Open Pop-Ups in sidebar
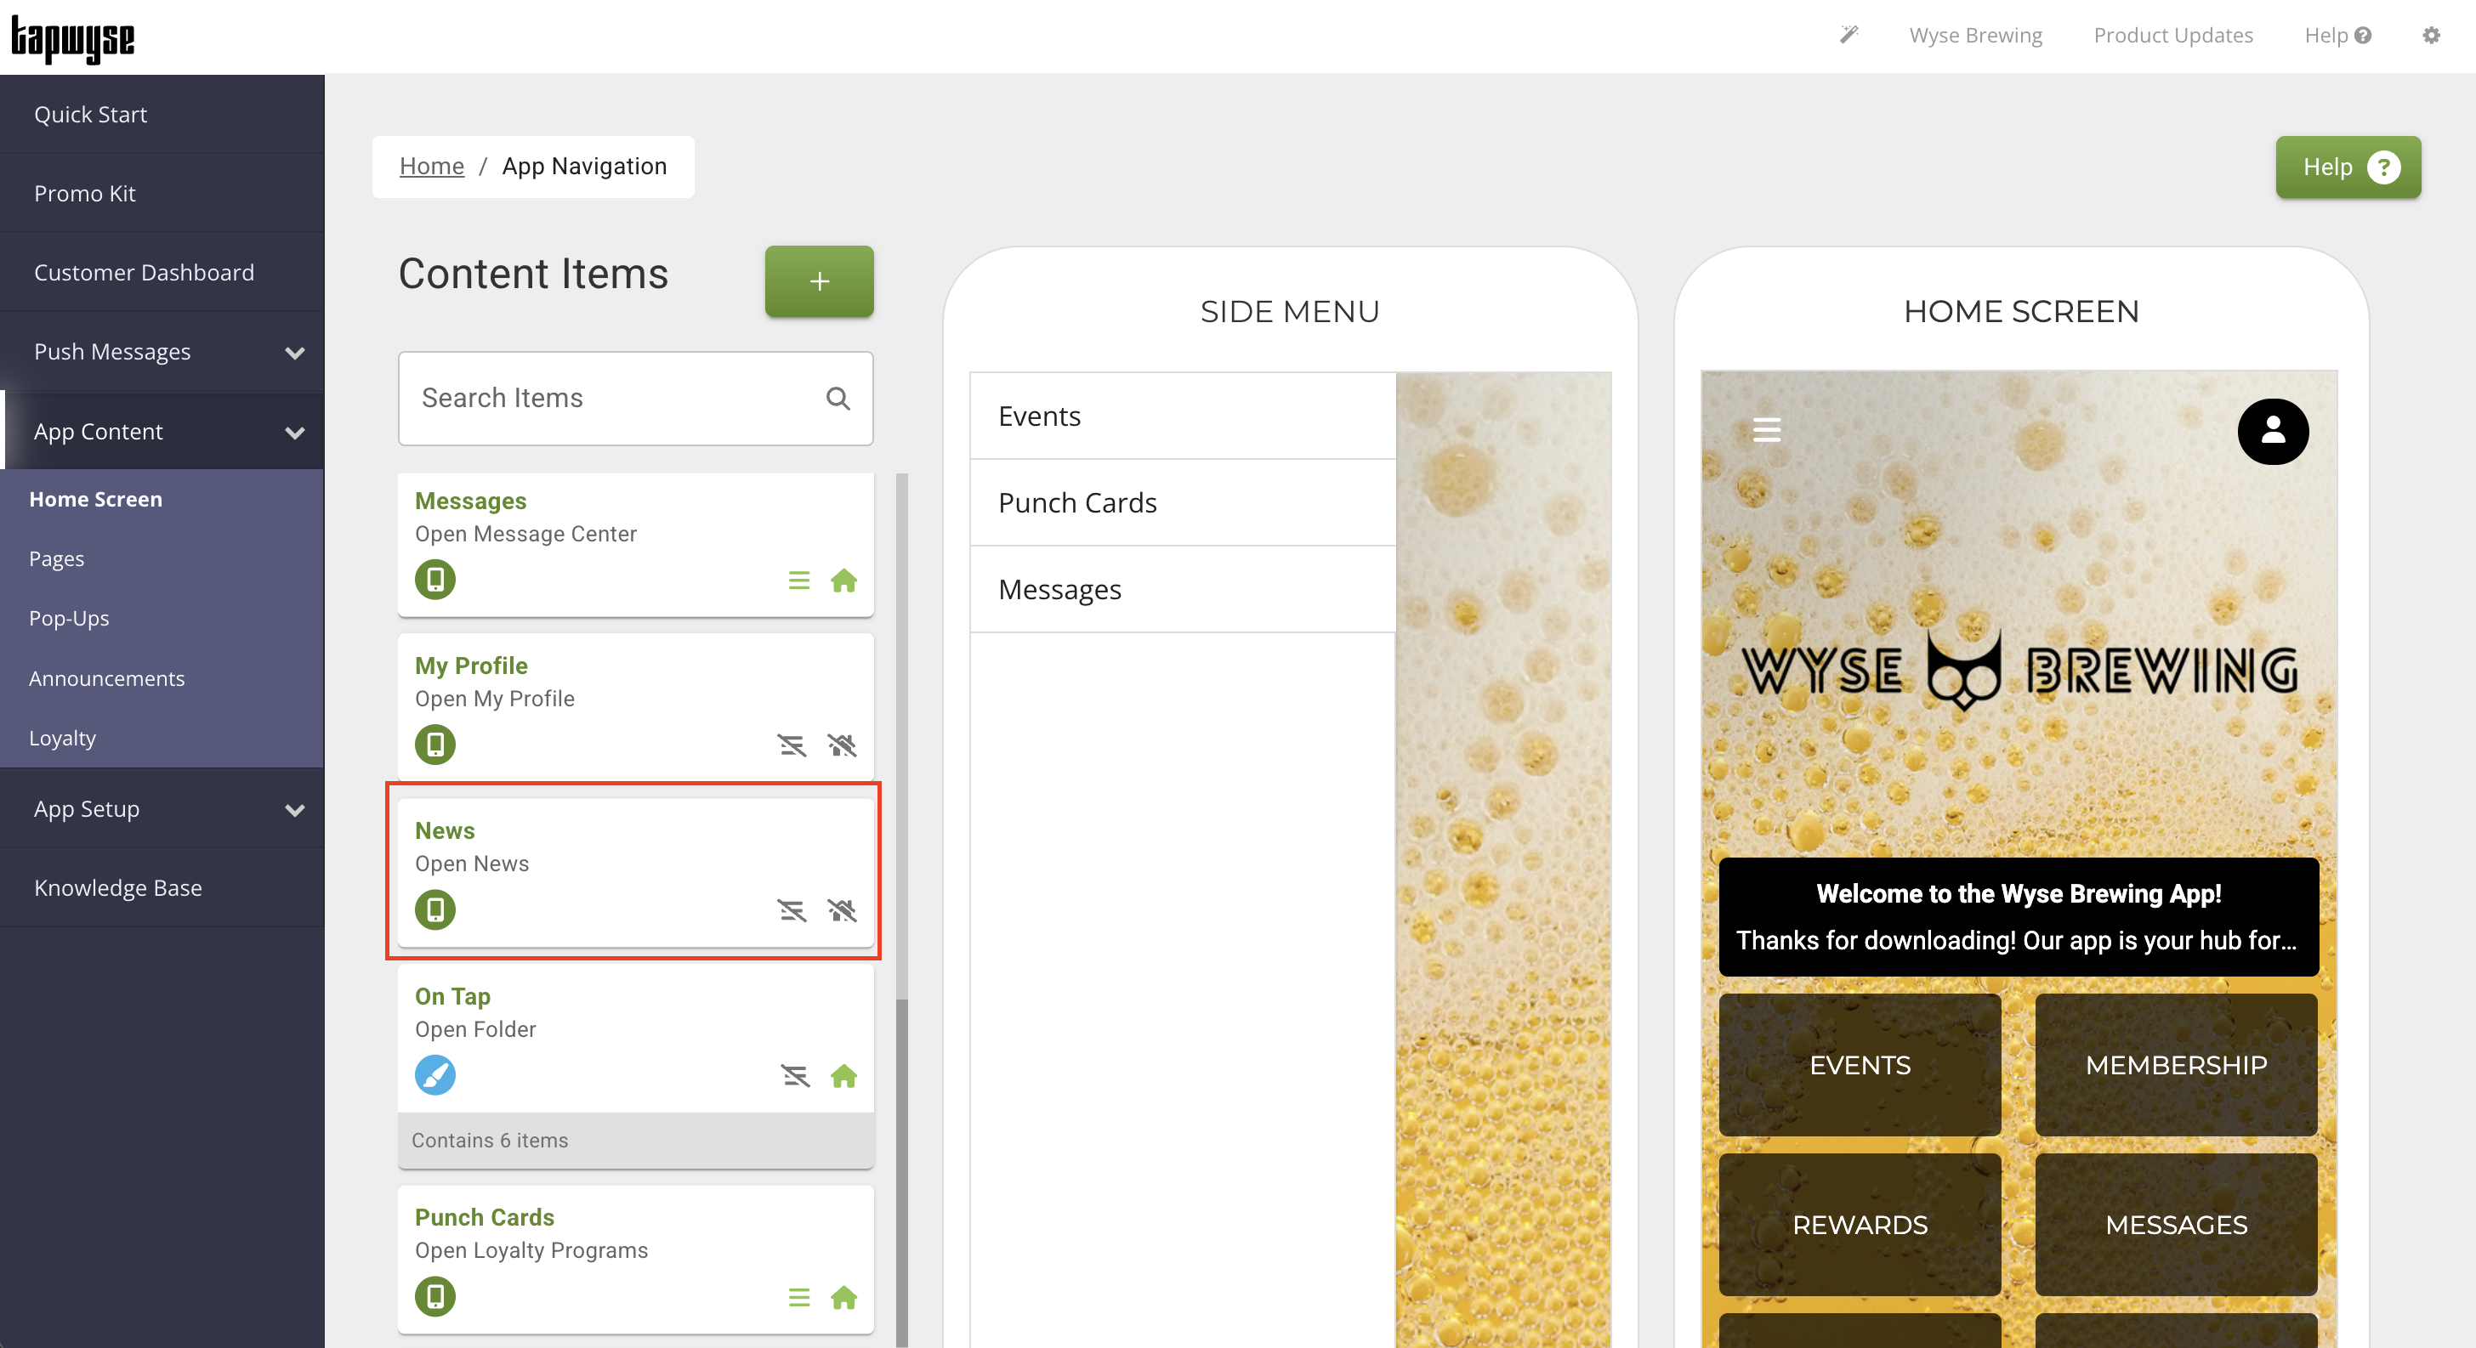Viewport: 2476px width, 1348px height. [x=69, y=618]
